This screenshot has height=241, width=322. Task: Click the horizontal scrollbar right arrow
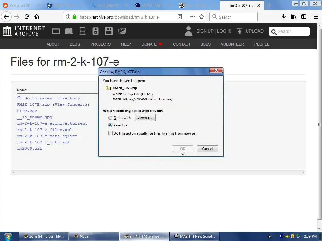(303, 173)
